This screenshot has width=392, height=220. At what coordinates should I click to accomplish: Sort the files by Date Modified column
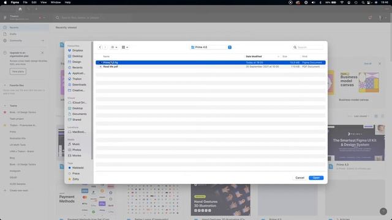[254, 57]
